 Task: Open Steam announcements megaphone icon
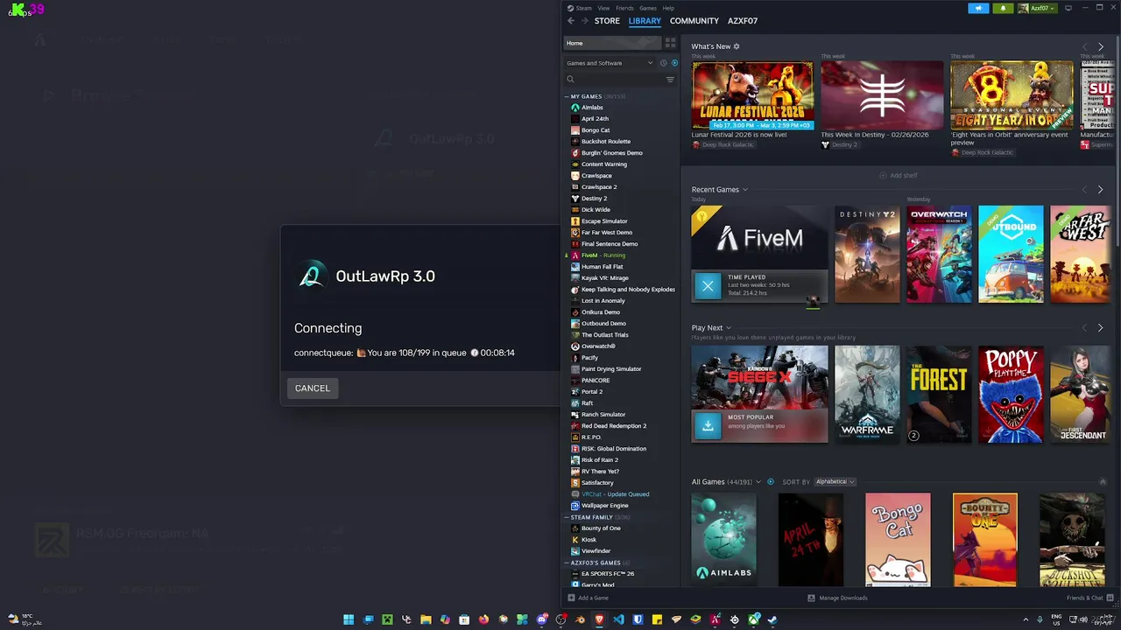point(979,8)
